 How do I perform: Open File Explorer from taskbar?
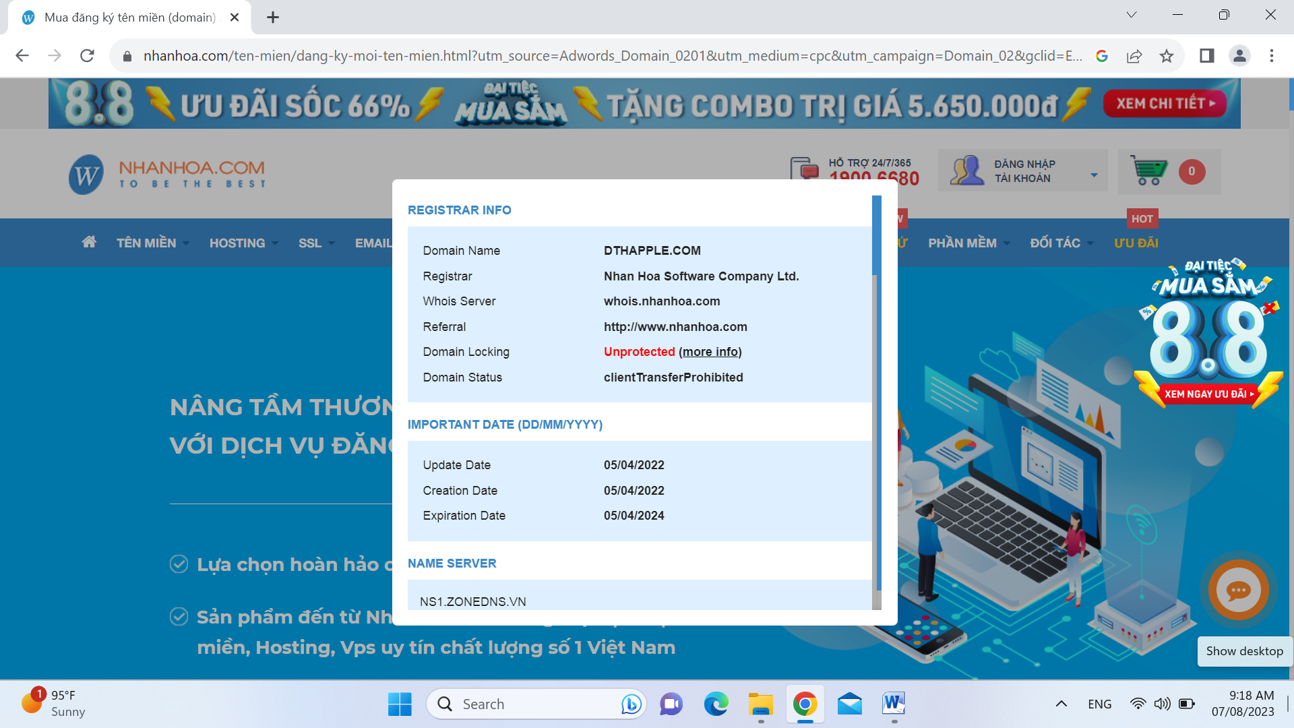click(760, 704)
